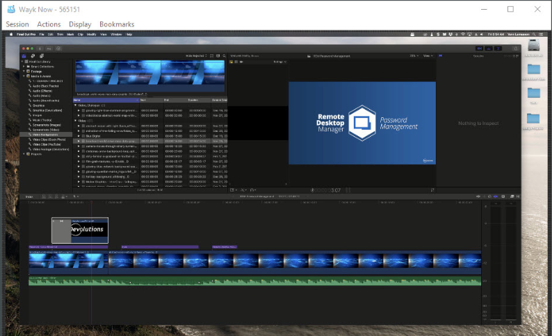The width and height of the screenshot is (552, 336).
Task: Open the Session menu in Wayk Now
Action: pos(17,24)
